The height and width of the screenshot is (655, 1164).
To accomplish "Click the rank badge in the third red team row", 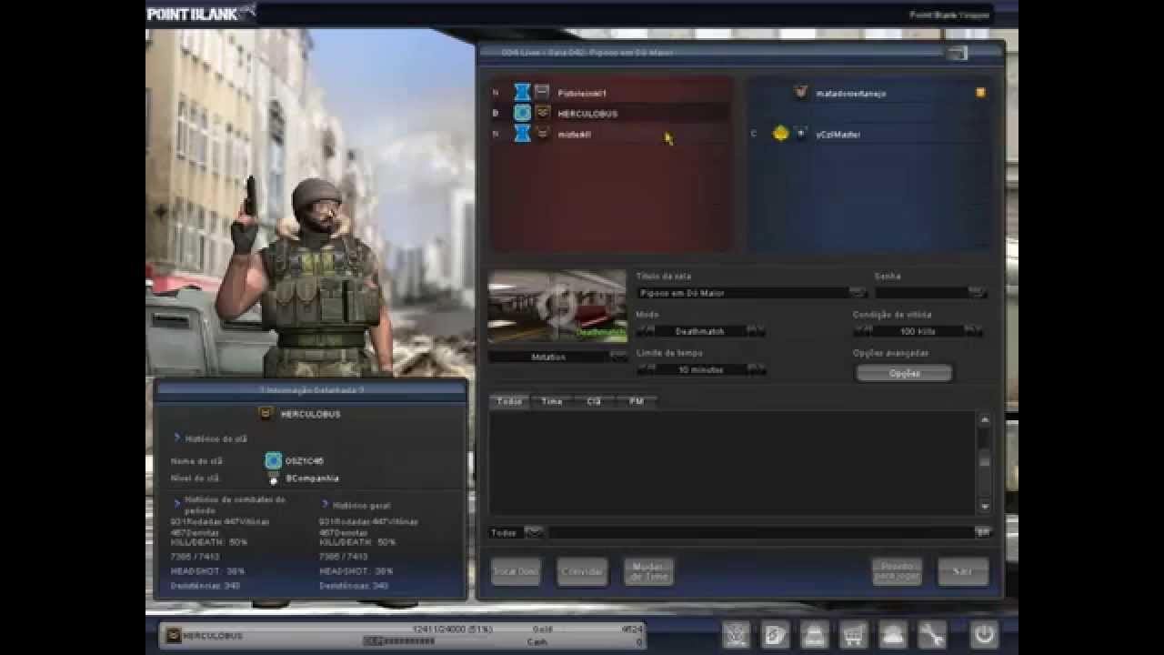I will point(542,134).
